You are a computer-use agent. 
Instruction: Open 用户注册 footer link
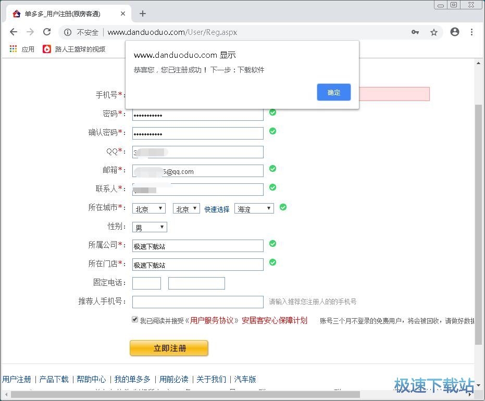pos(17,379)
